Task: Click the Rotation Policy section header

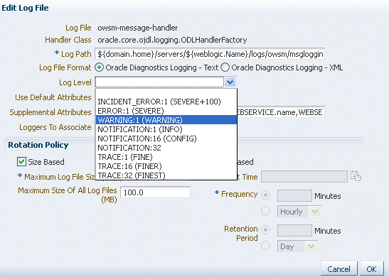Action: (38, 145)
